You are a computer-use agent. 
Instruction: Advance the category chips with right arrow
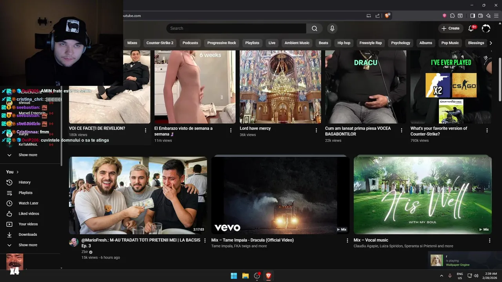point(491,43)
